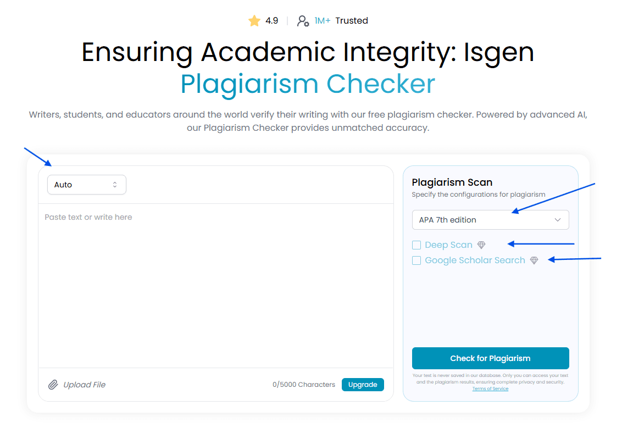This screenshot has width=622, height=433.
Task: Click the 1M+ trusted users text
Action: (322, 21)
